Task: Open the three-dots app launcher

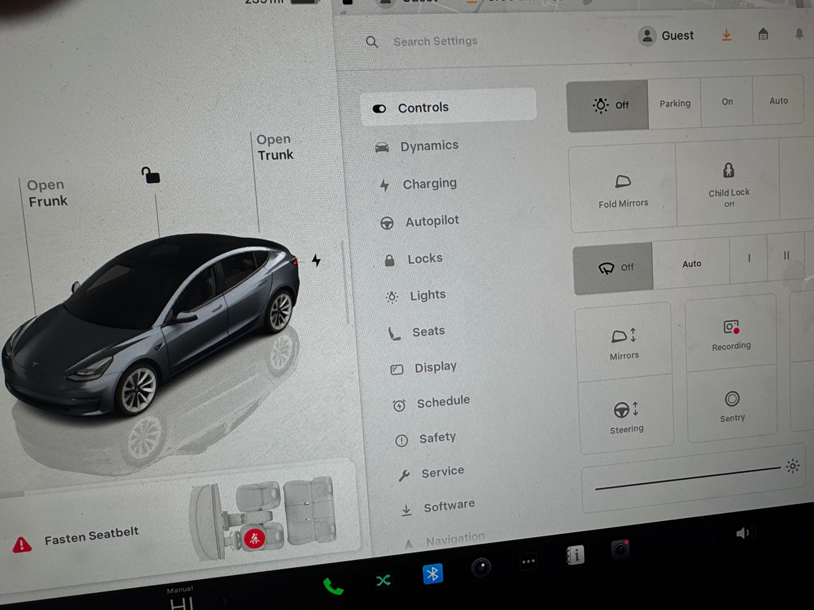Action: pyautogui.click(x=528, y=561)
